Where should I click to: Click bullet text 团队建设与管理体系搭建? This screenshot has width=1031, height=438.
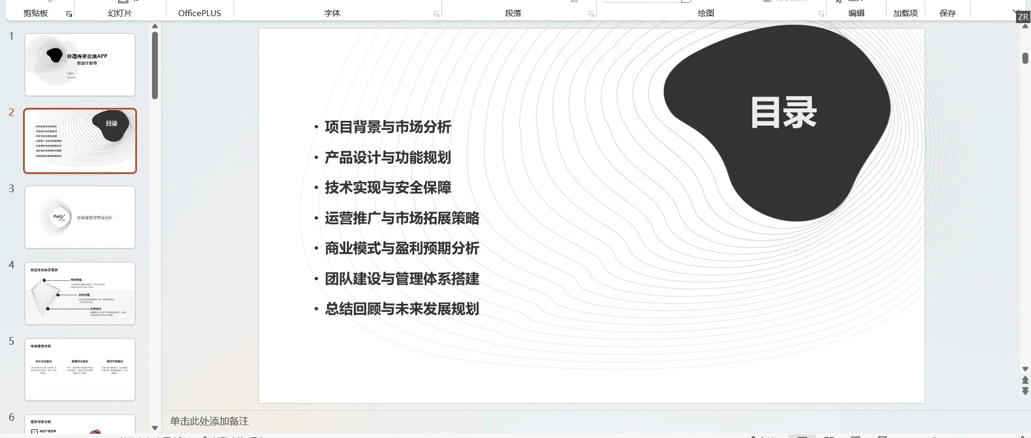402,279
